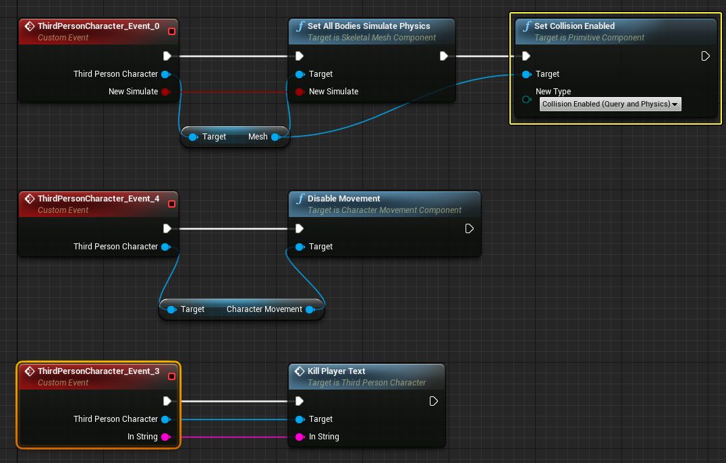Image resolution: width=726 pixels, height=463 pixels.
Task: Select the Kill Player Text node header
Action: click(337, 371)
